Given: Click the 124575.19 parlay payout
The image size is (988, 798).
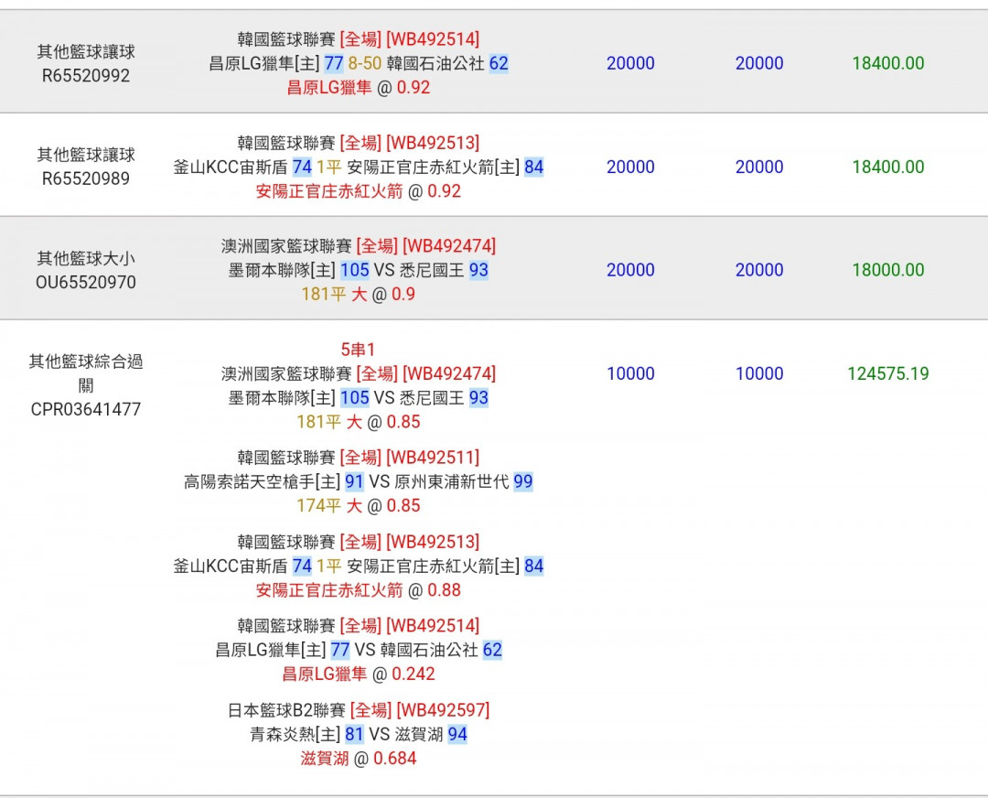Looking at the screenshot, I should [887, 373].
